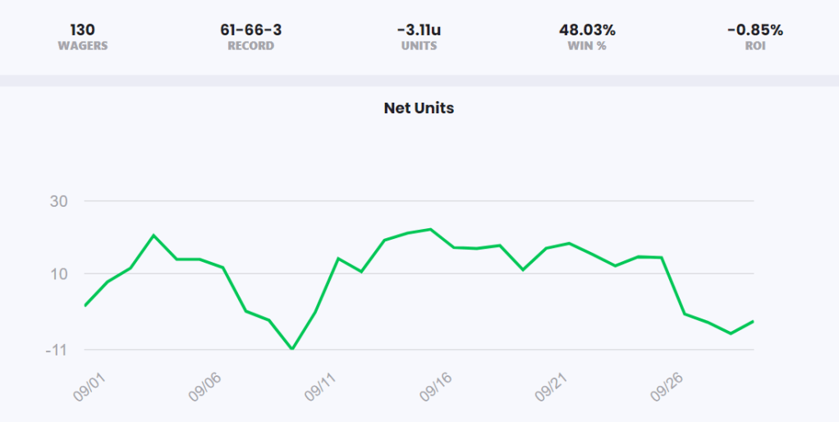Click the lowest dip of the green line
This screenshot has width=839, height=422.
coord(291,349)
